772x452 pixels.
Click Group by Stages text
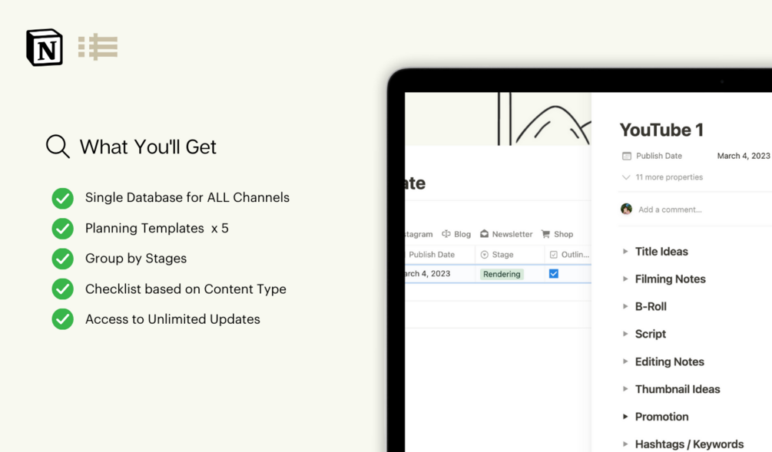point(136,259)
